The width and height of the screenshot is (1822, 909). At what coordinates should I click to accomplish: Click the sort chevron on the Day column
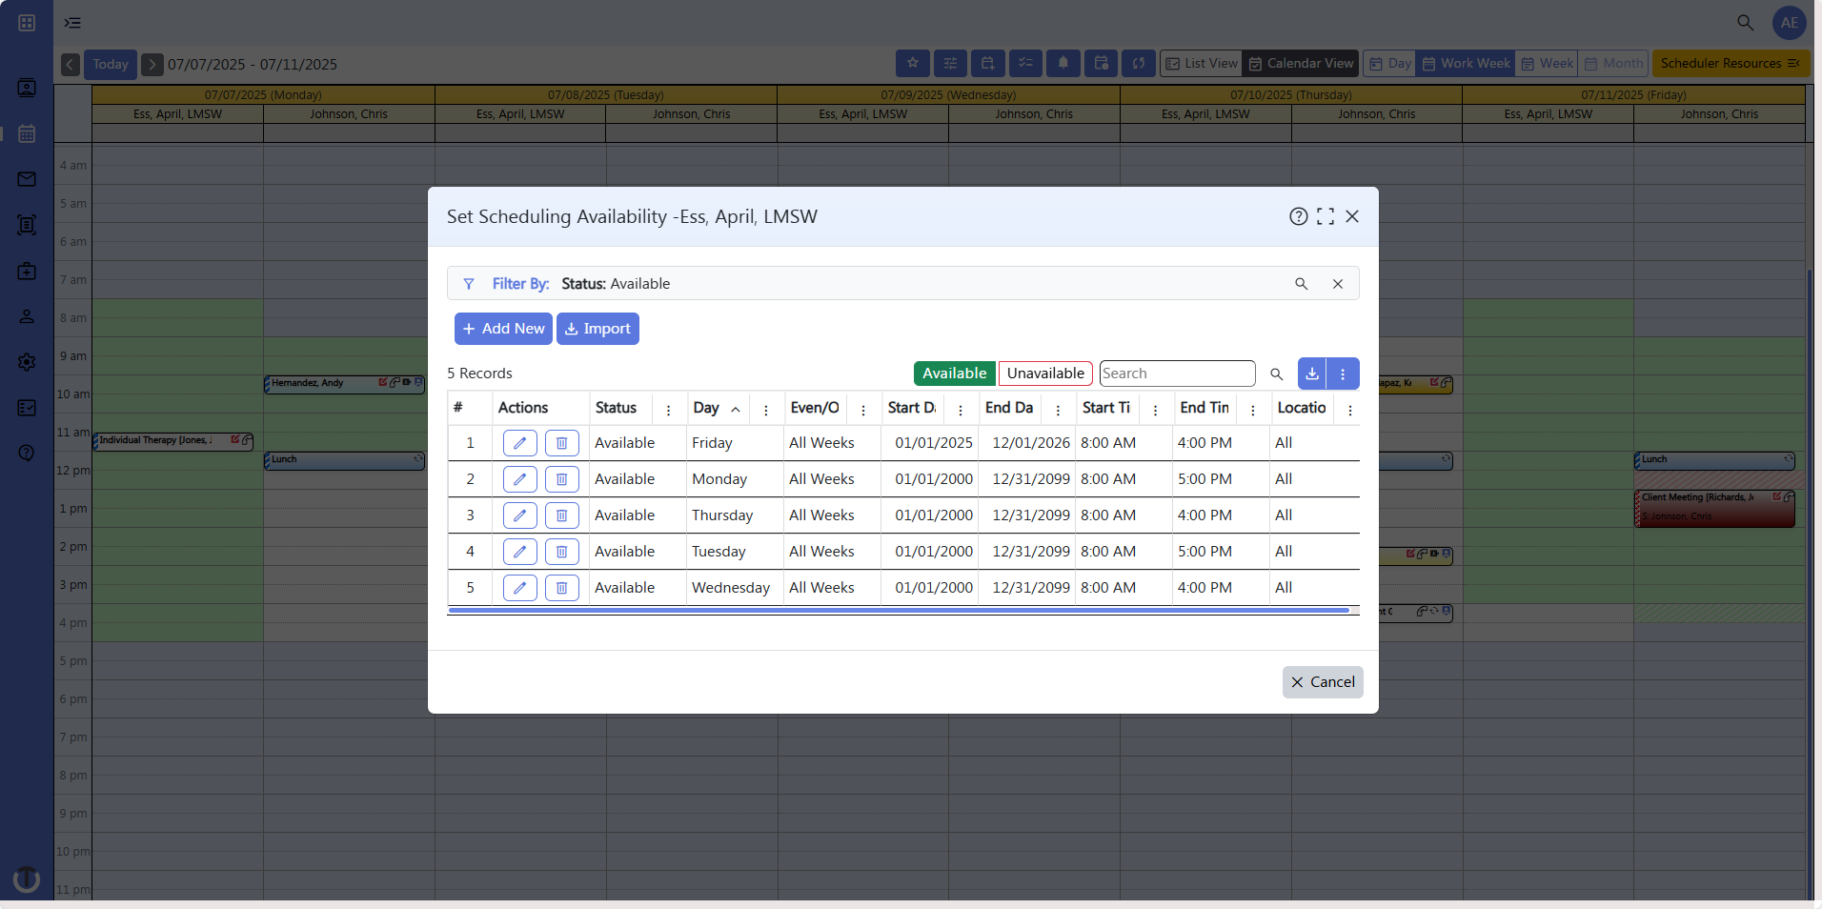click(735, 408)
